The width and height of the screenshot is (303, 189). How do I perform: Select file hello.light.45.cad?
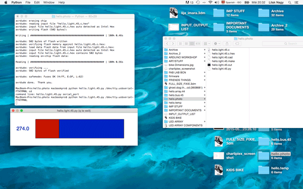click(222, 57)
